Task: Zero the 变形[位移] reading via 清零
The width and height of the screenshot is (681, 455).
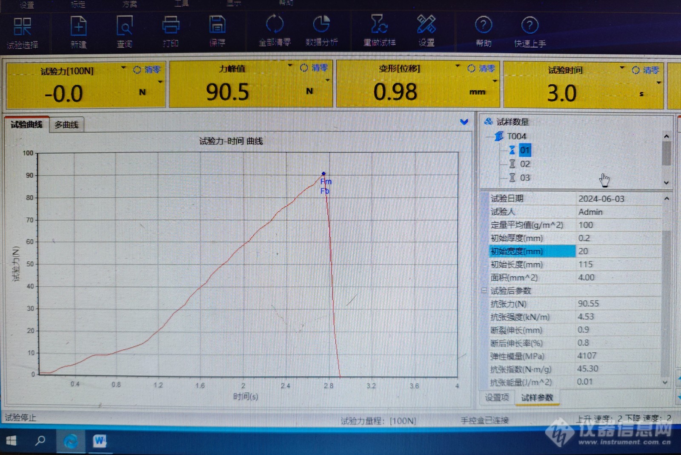Action: [x=481, y=69]
